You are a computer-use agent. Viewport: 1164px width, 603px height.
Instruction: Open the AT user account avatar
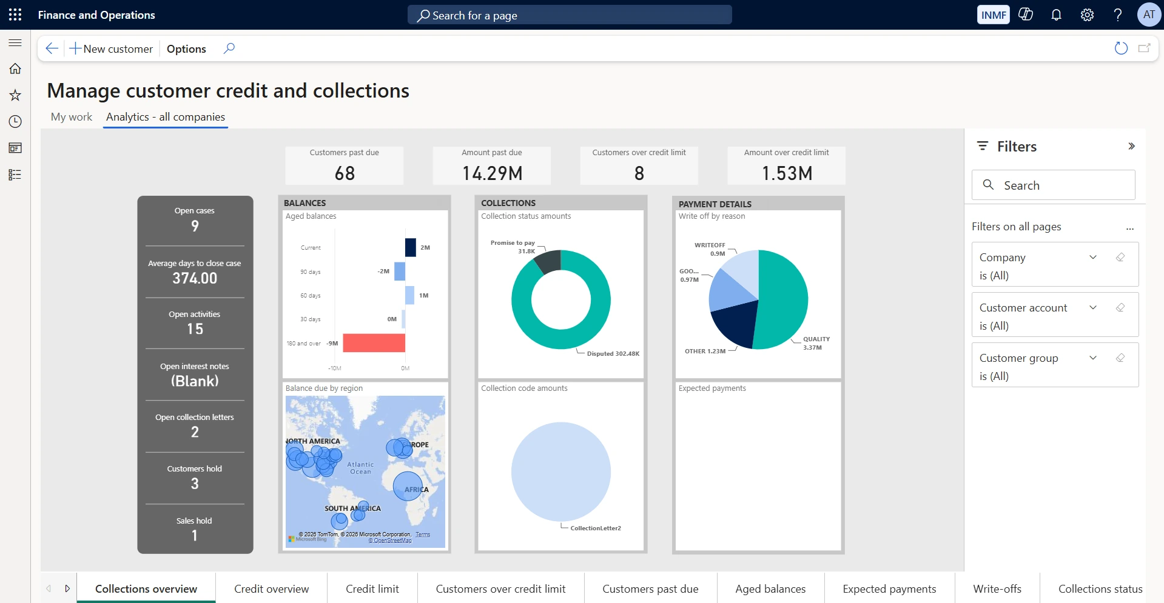coord(1149,15)
